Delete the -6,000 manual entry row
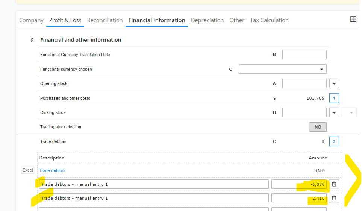362x211 pixels. [334, 184]
